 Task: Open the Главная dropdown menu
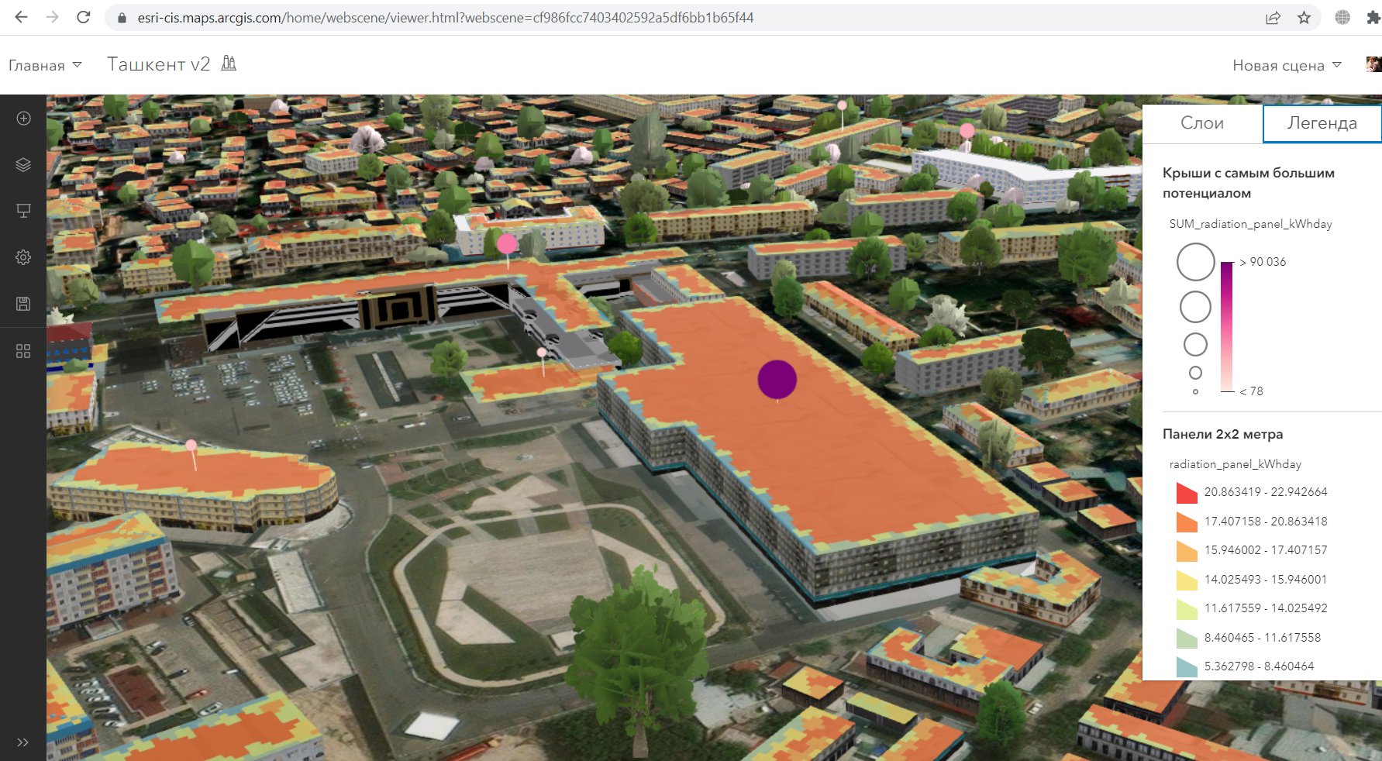click(x=45, y=65)
